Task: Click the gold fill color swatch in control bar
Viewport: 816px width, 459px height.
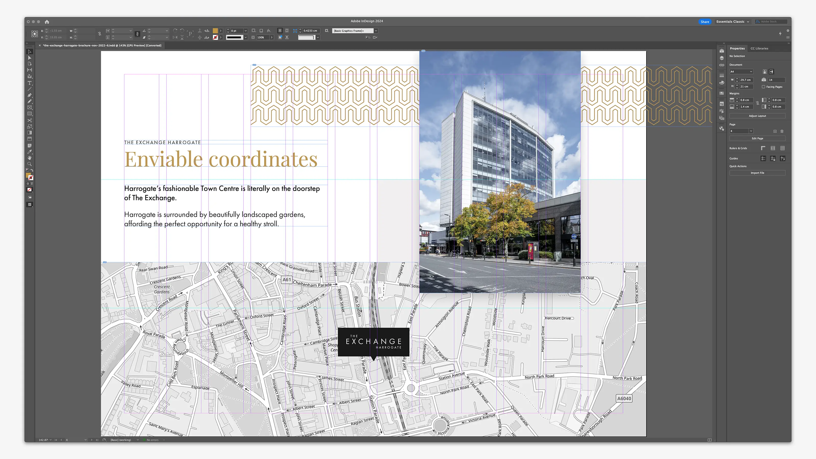Action: [215, 31]
